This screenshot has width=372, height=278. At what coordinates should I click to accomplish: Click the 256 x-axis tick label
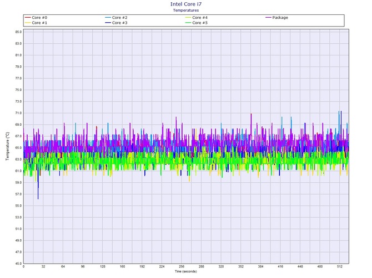pos(182,266)
